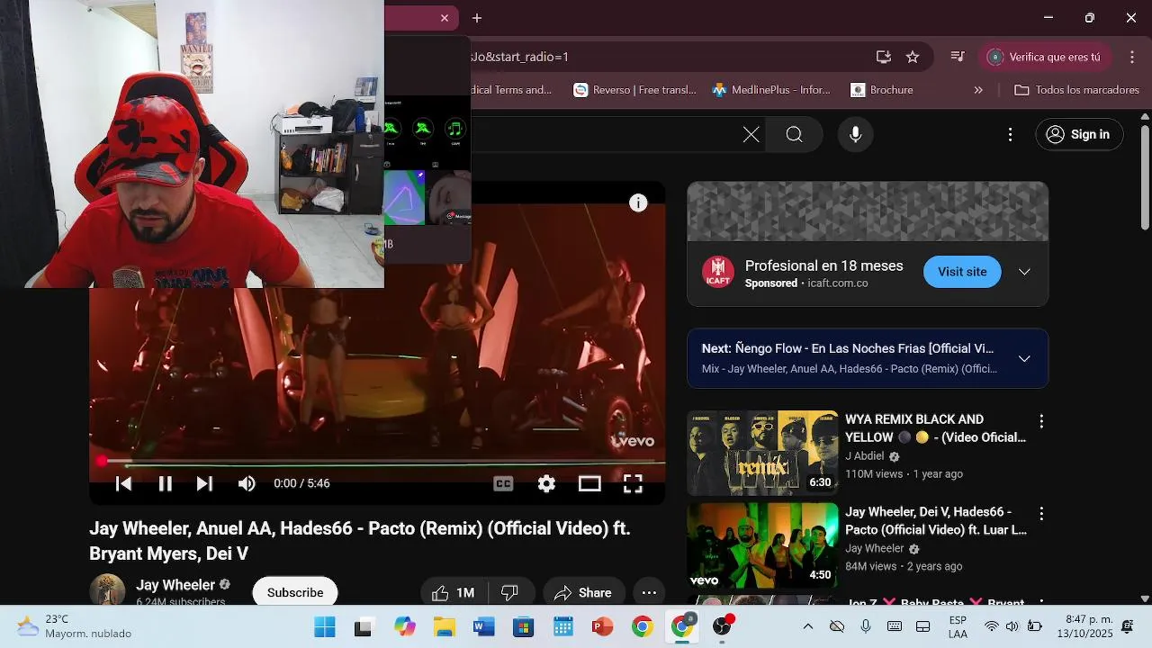The width and height of the screenshot is (1152, 648).
Task: Open ICAFT advertiser logo
Action: tap(717, 272)
